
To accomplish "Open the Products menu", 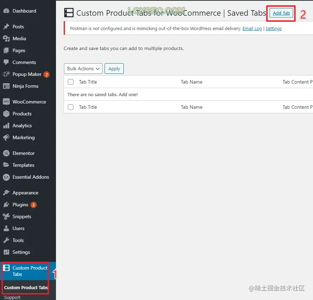I will tap(22, 114).
